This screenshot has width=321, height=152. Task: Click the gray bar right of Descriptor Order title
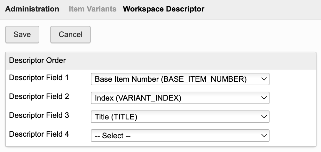[x=192, y=60]
